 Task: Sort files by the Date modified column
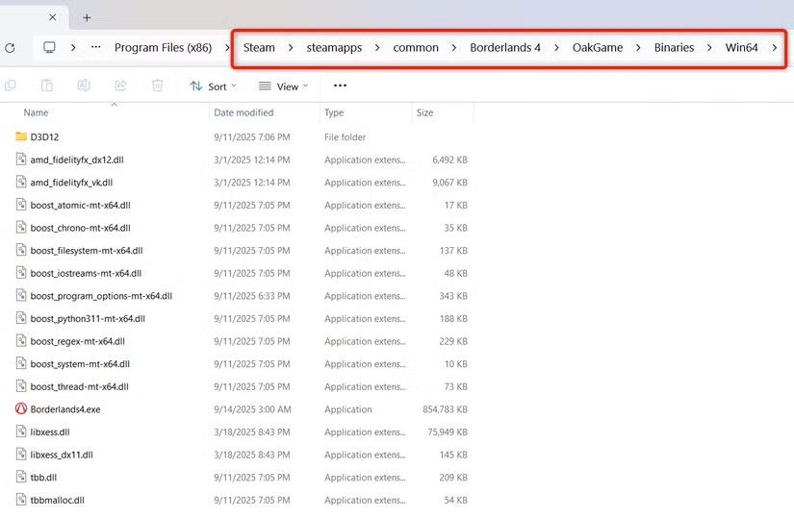tap(243, 113)
